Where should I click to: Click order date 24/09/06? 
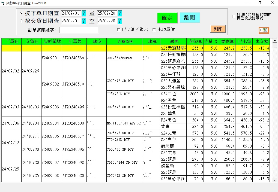click(11, 123)
